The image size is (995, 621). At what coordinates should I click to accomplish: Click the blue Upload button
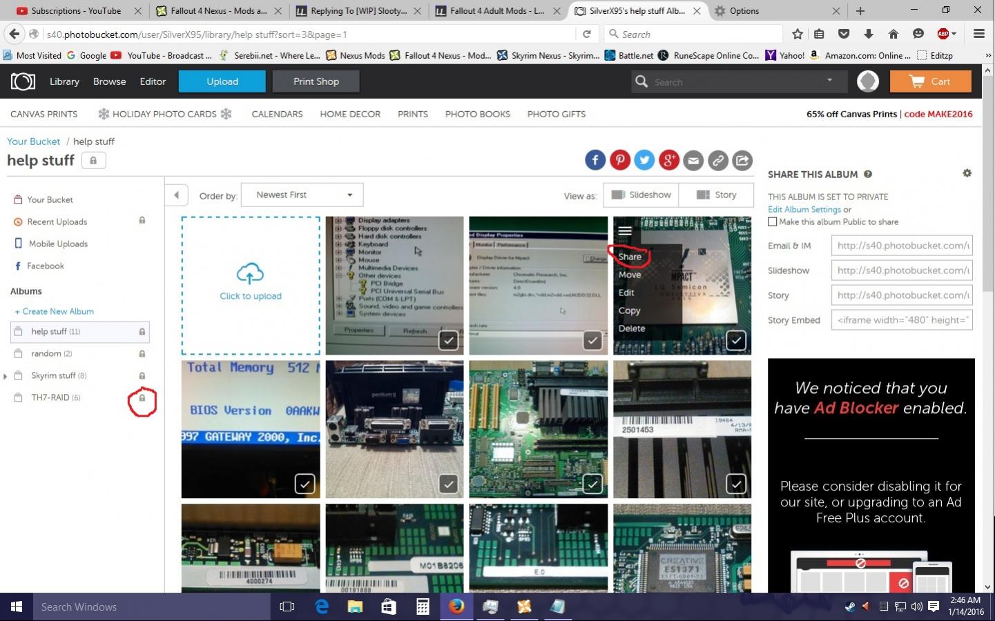click(x=222, y=81)
